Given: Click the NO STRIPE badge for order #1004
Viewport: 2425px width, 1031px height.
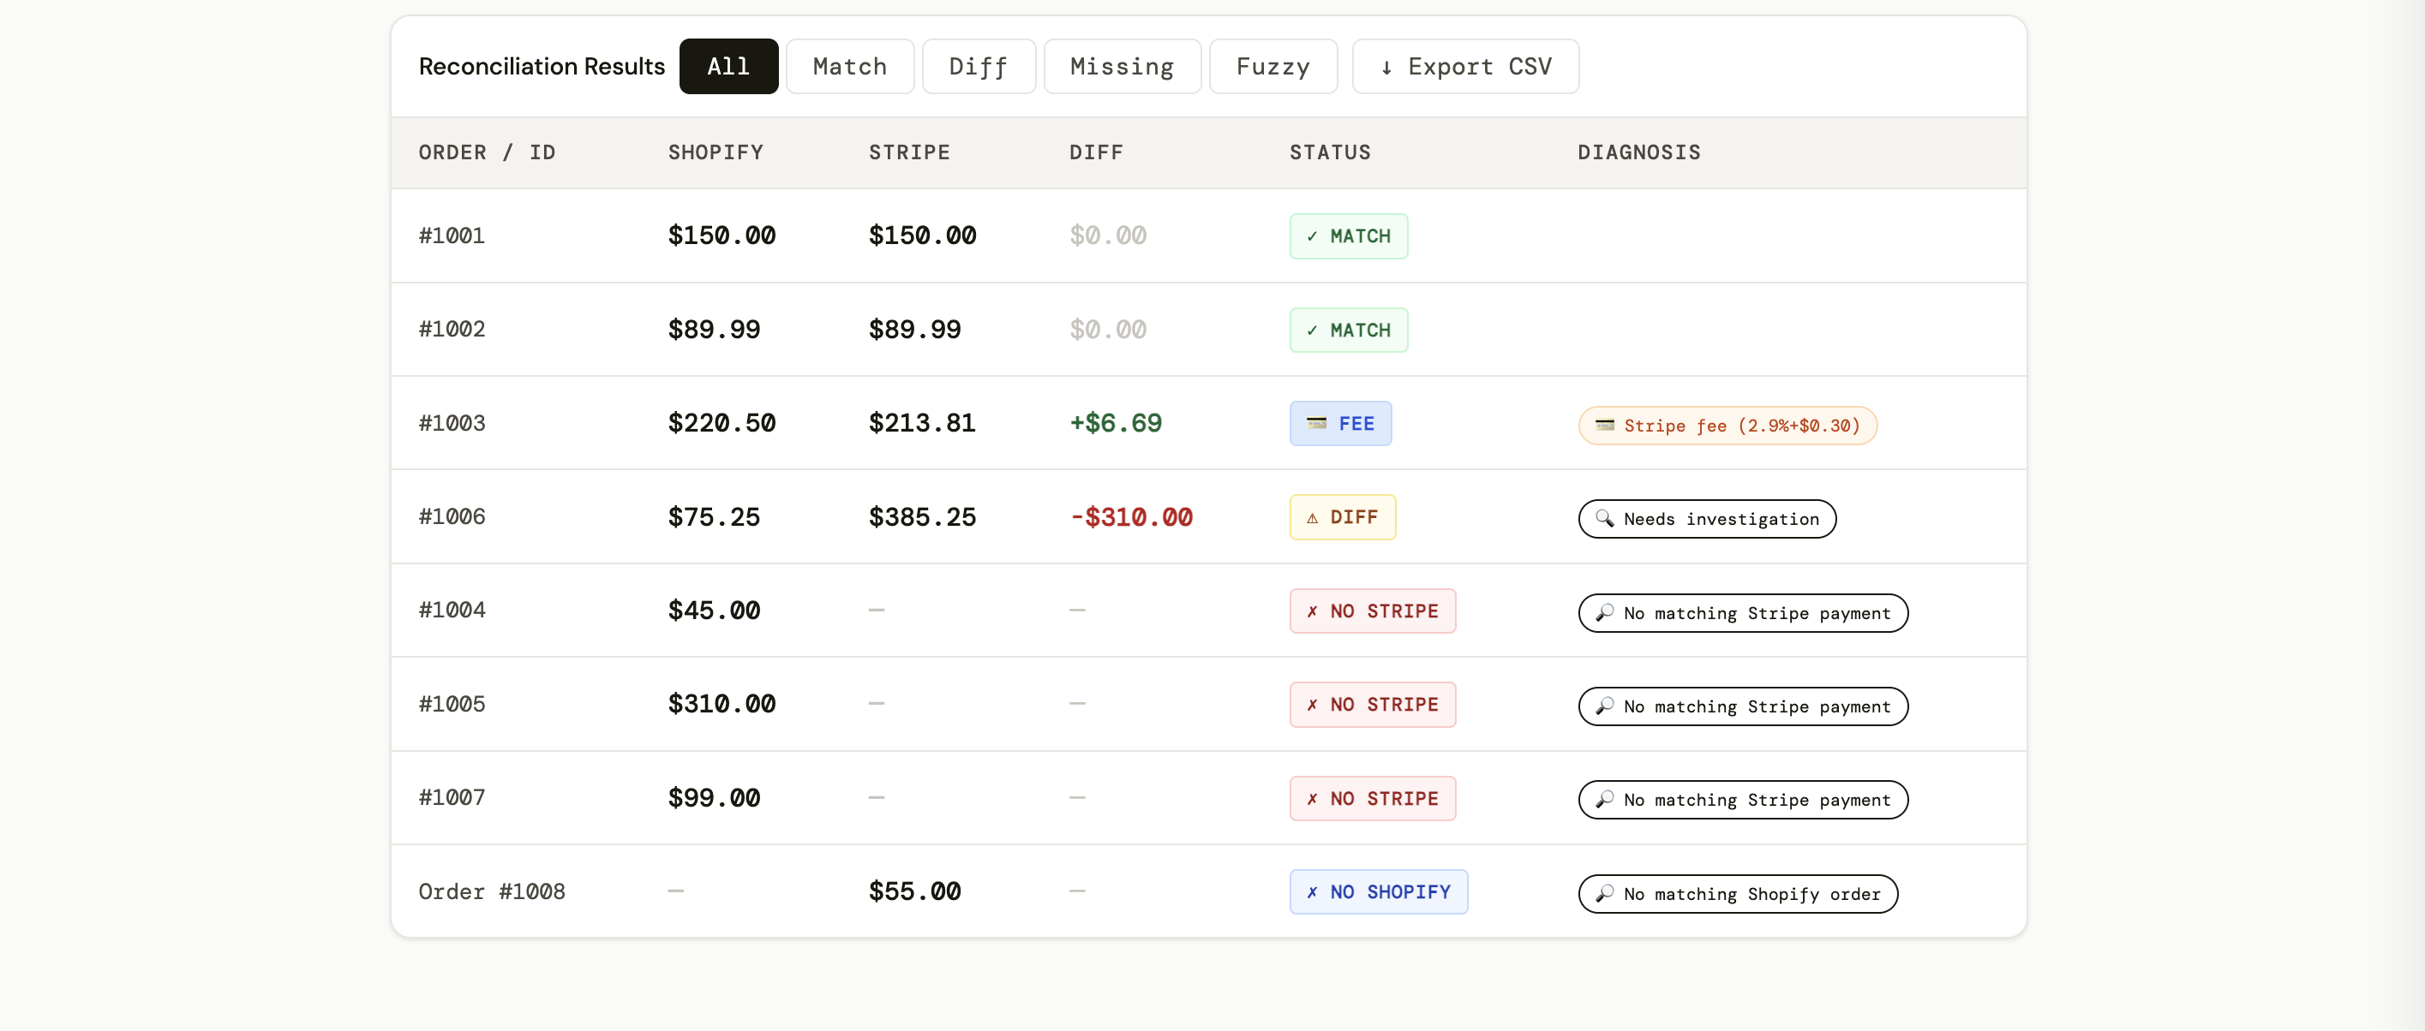Looking at the screenshot, I should click(1372, 611).
